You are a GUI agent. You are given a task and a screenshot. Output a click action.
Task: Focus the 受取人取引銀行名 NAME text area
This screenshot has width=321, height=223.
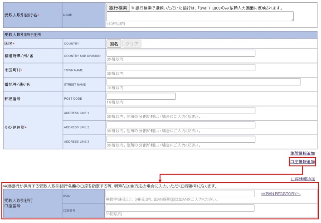200,16
